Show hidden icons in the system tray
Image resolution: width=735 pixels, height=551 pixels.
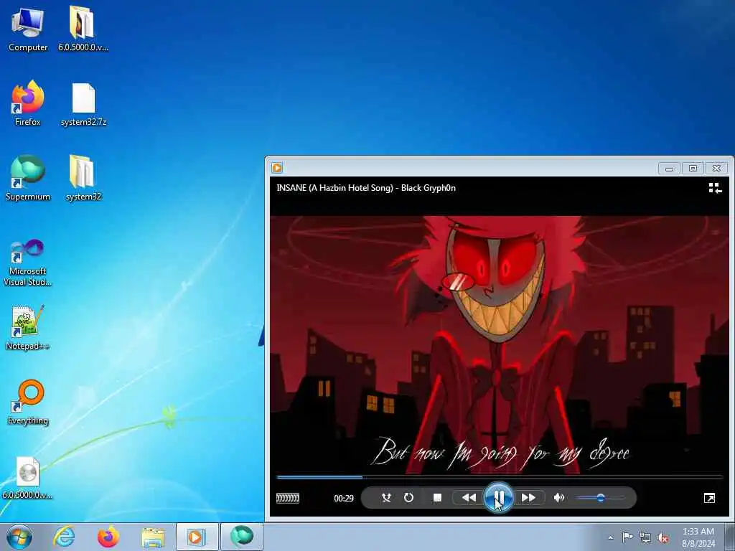[x=610, y=537]
